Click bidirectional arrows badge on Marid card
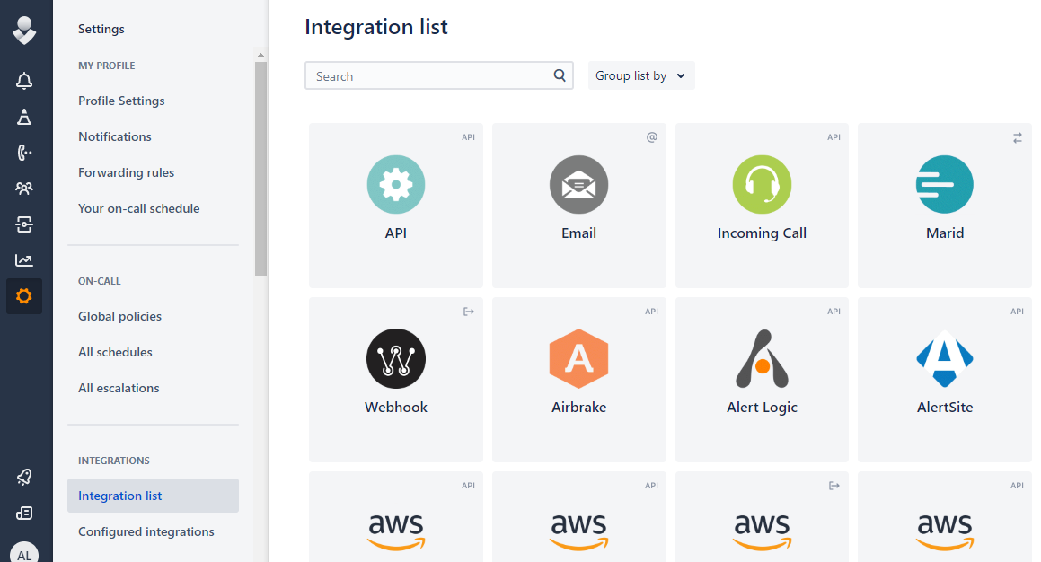 coord(1017,137)
